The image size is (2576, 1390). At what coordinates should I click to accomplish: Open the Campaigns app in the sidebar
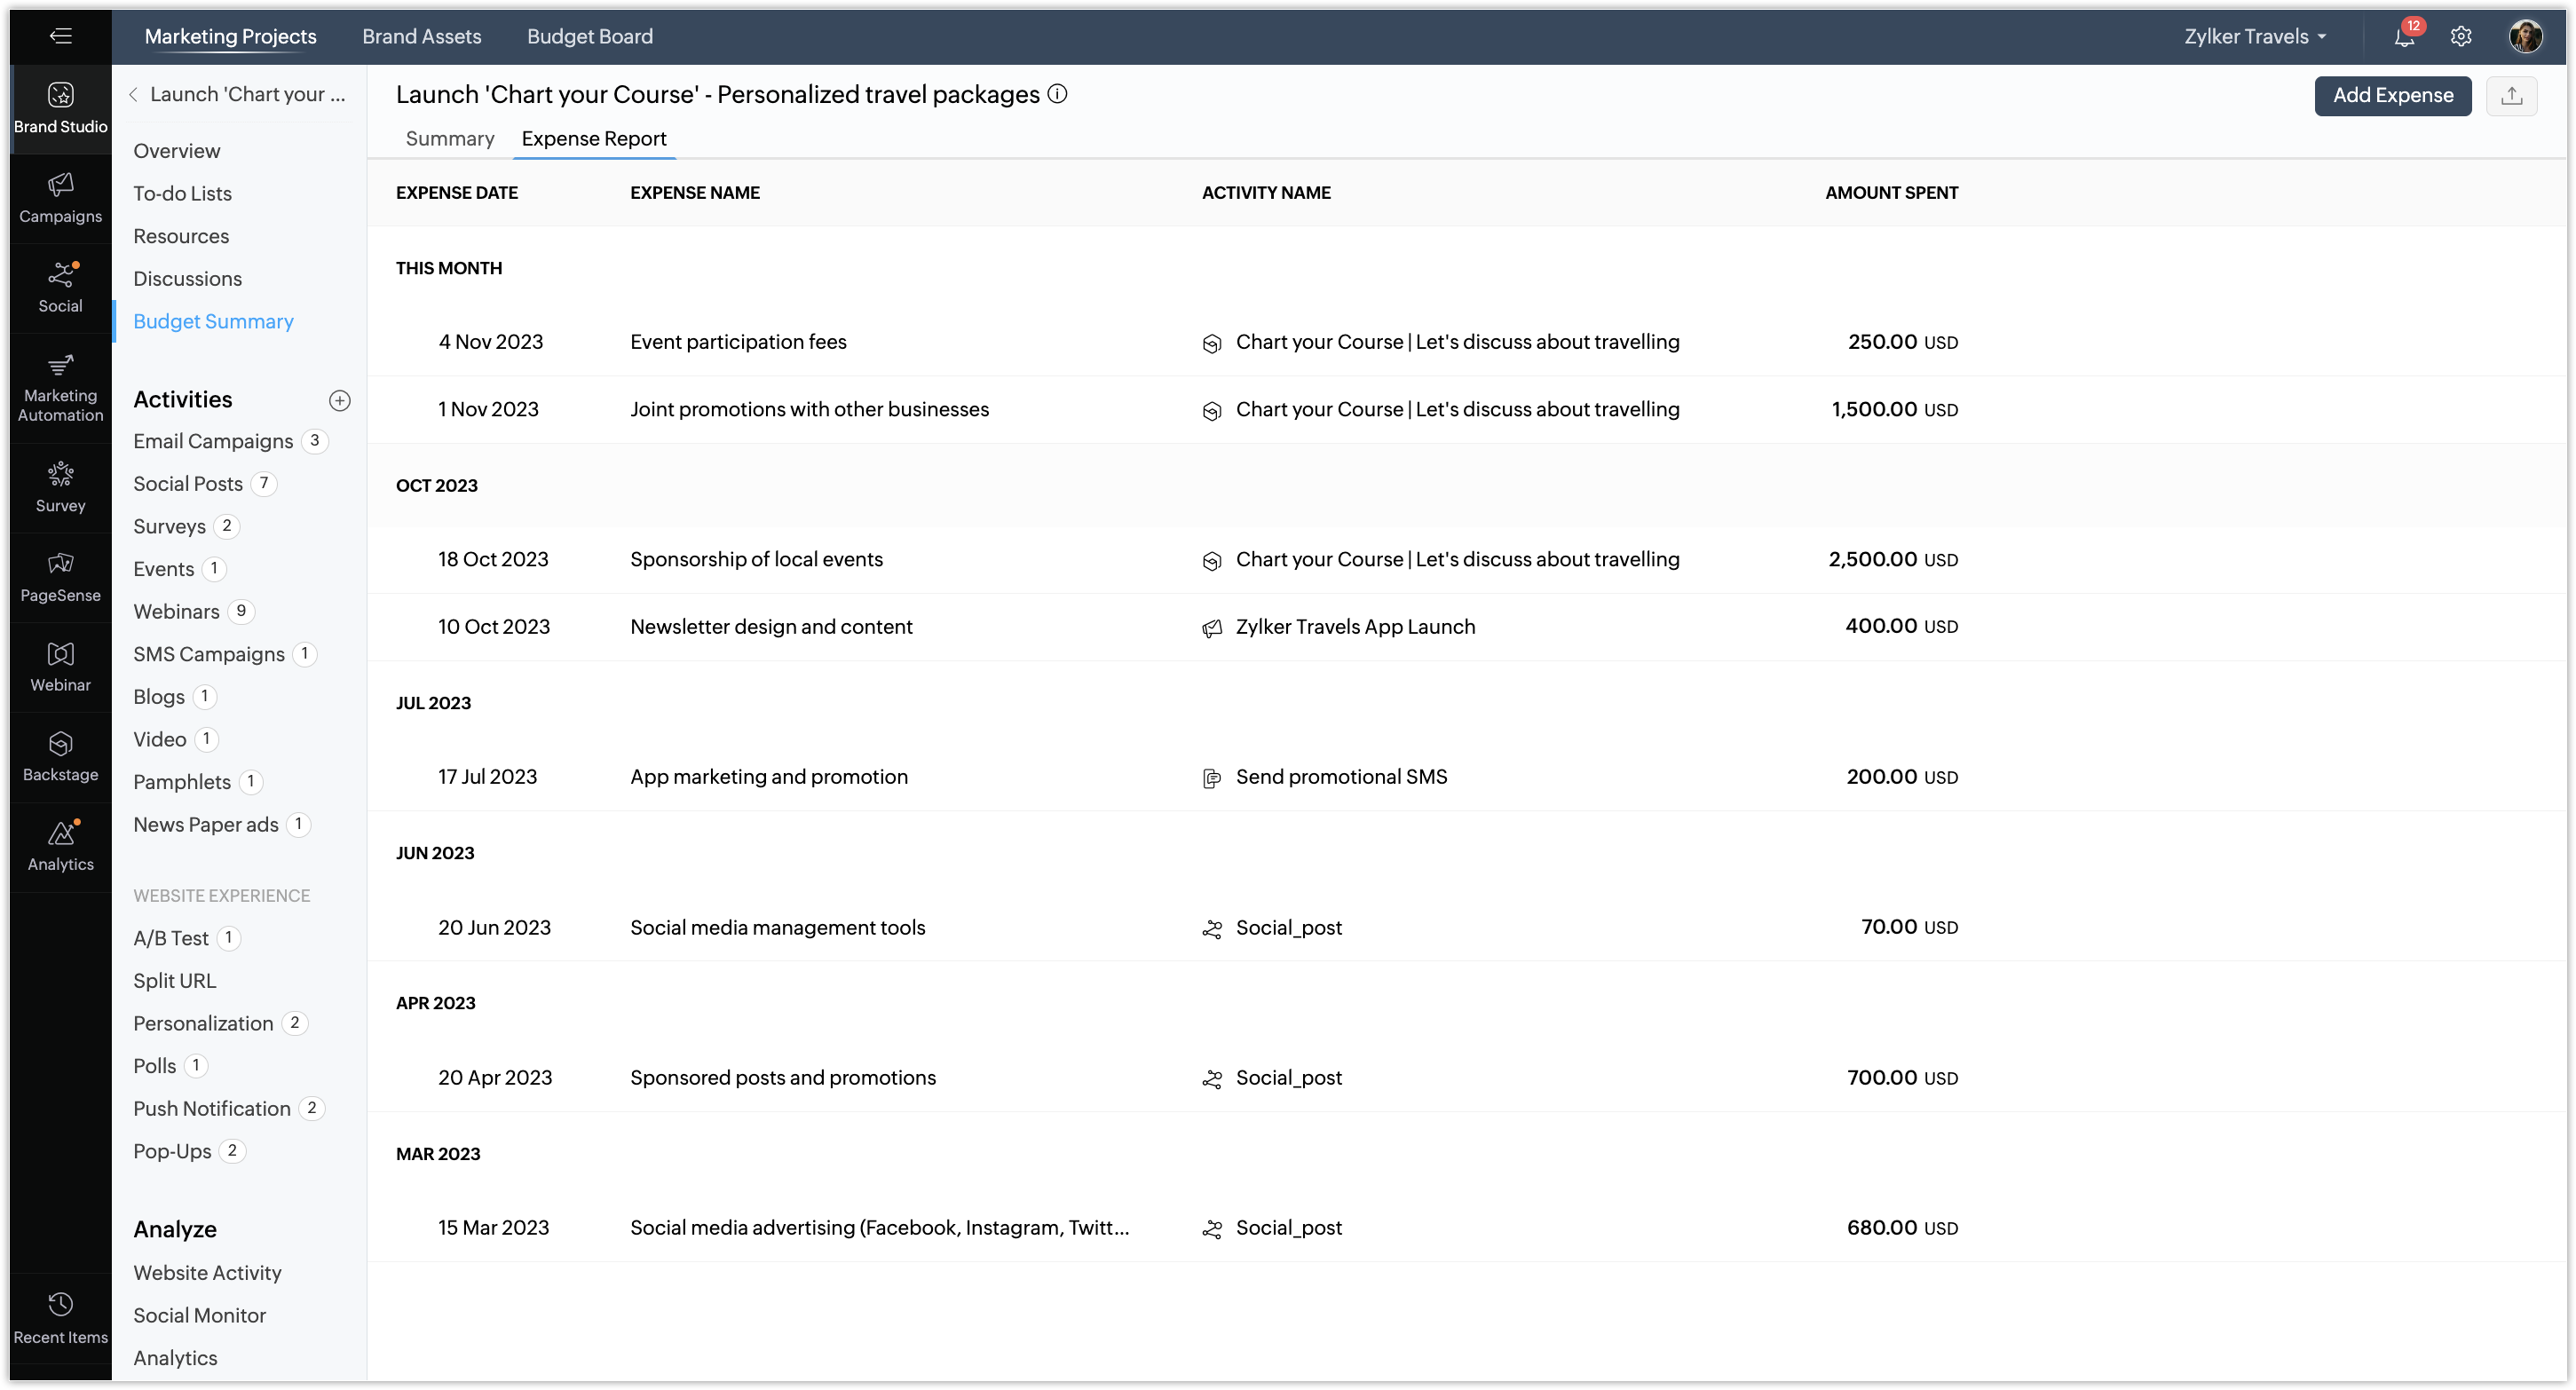coord(60,197)
